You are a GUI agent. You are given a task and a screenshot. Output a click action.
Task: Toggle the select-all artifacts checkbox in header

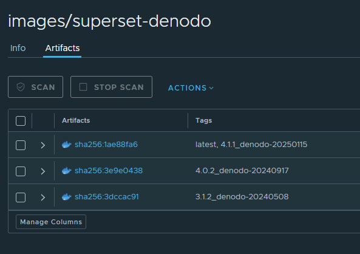click(21, 121)
